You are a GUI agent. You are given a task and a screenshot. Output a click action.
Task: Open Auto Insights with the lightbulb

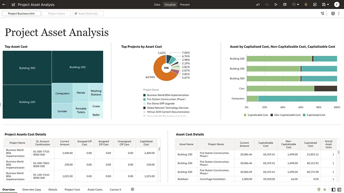pyautogui.click(x=306, y=4)
